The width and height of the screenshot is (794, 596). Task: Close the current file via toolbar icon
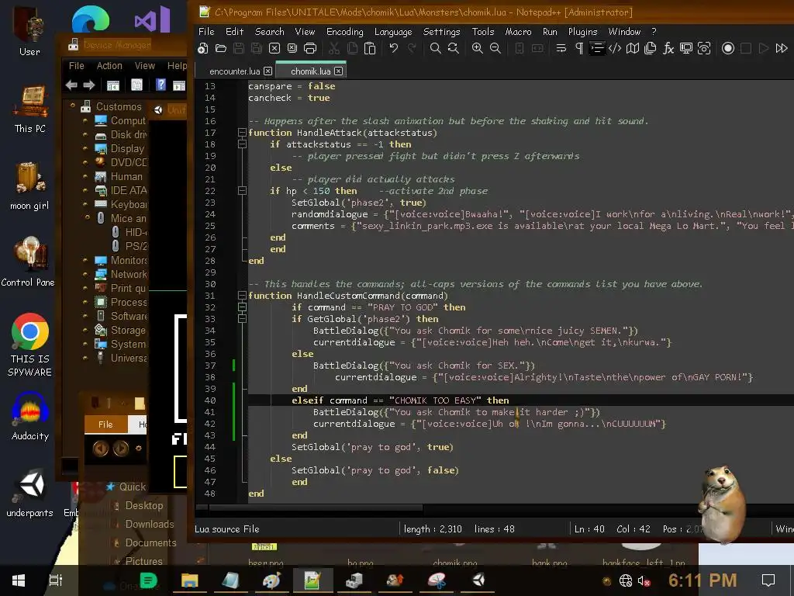tap(274, 48)
